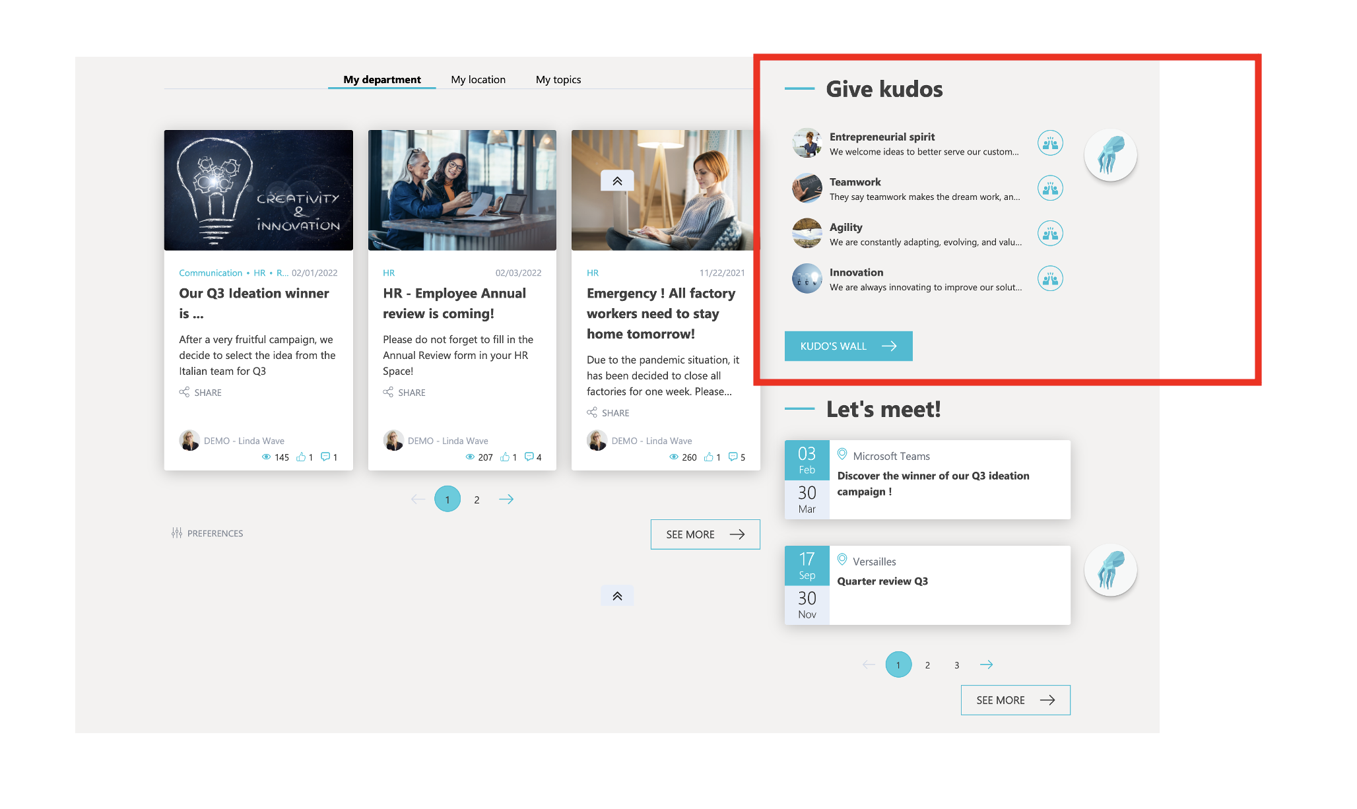Click next arrow in events pagination
The image size is (1357, 809).
pos(986,664)
